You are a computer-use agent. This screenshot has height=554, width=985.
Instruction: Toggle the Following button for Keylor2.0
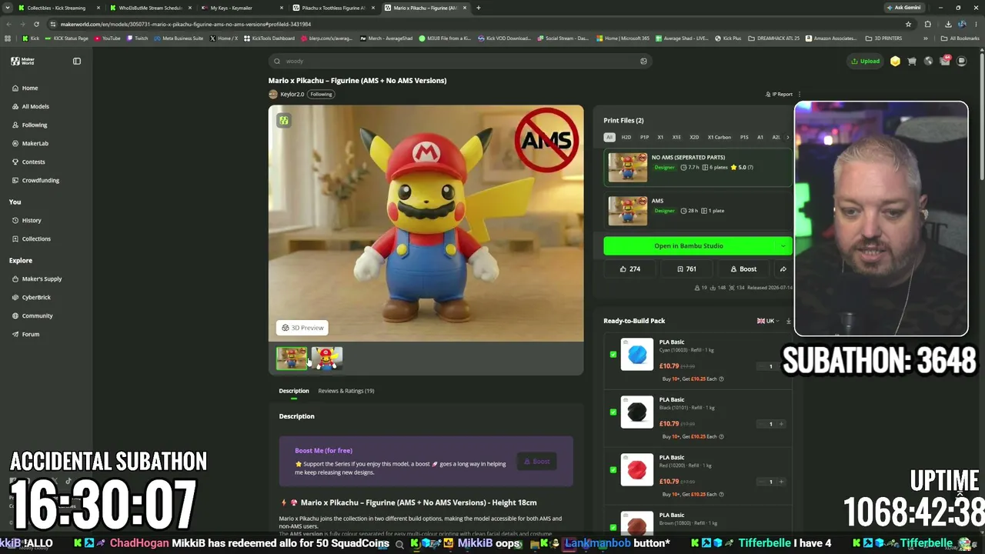(x=321, y=94)
